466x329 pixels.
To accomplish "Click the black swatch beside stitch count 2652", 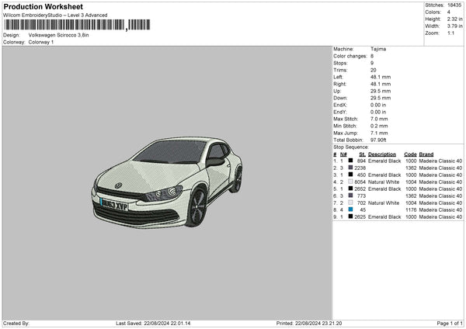I will point(351,189).
